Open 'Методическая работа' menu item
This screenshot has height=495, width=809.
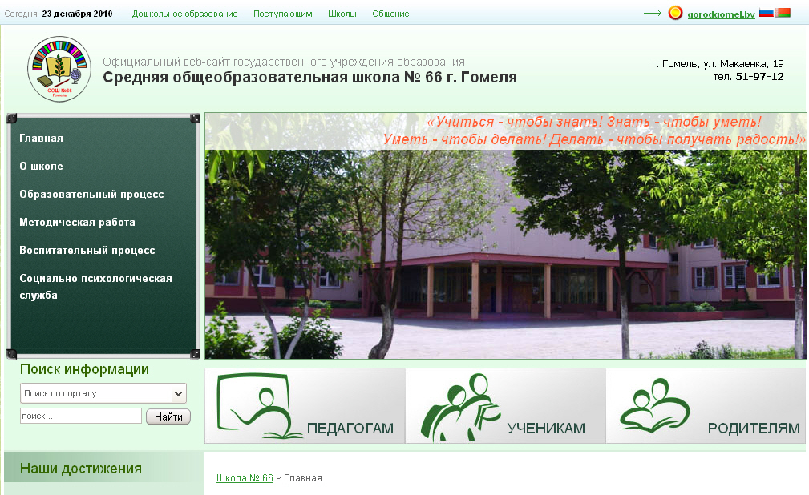[x=77, y=223]
